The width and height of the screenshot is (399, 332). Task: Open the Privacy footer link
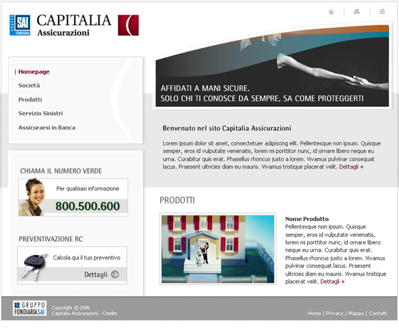tap(334, 313)
